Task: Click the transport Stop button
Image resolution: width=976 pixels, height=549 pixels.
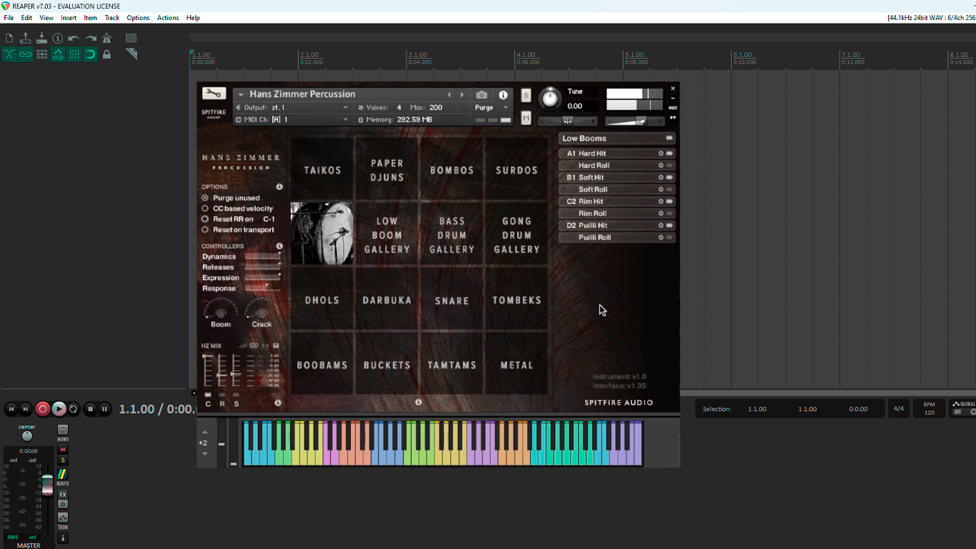Action: 90,409
